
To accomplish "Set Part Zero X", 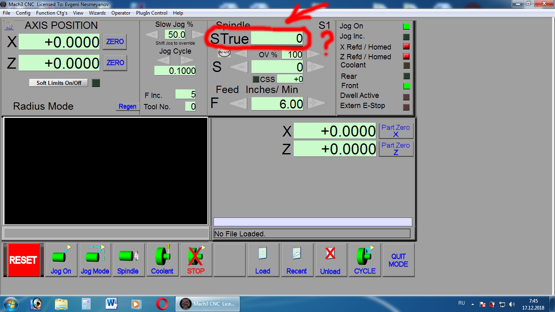I will point(396,131).
